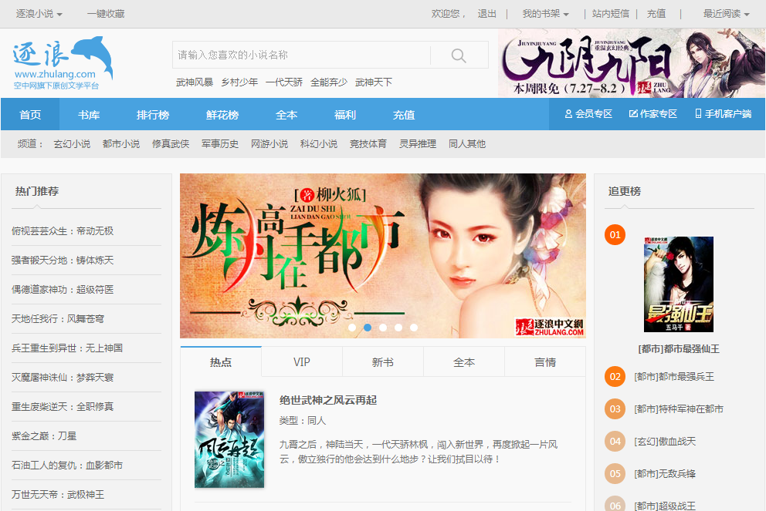The height and width of the screenshot is (511, 766).
Task: Select rank badge 01 in 追更榜
Action: pyautogui.click(x=615, y=235)
